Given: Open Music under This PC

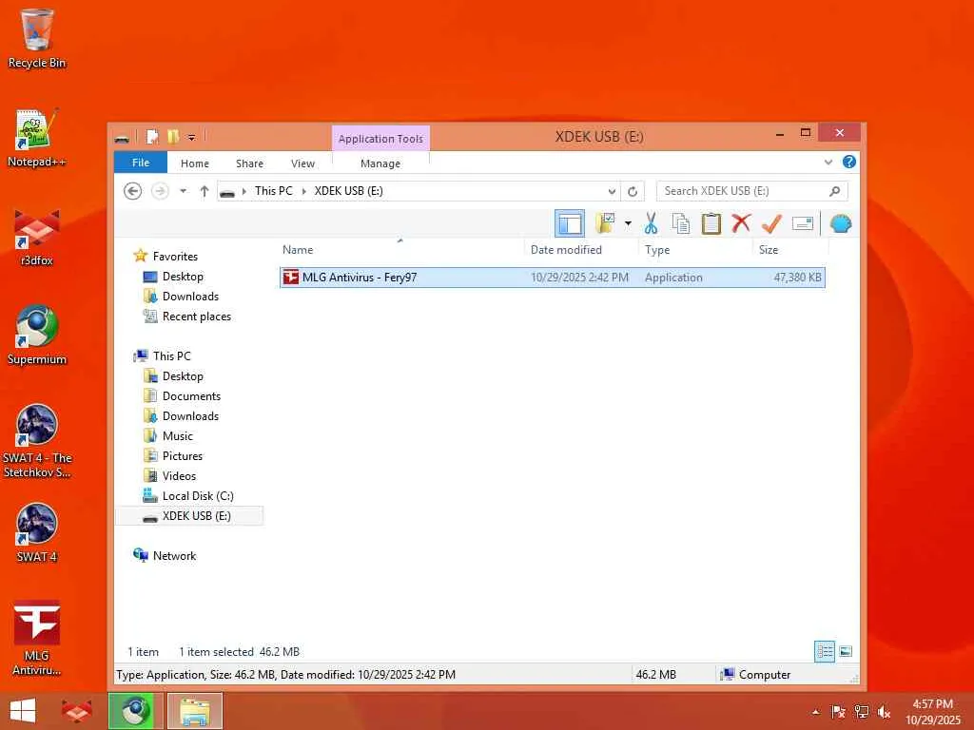Looking at the screenshot, I should click(178, 435).
